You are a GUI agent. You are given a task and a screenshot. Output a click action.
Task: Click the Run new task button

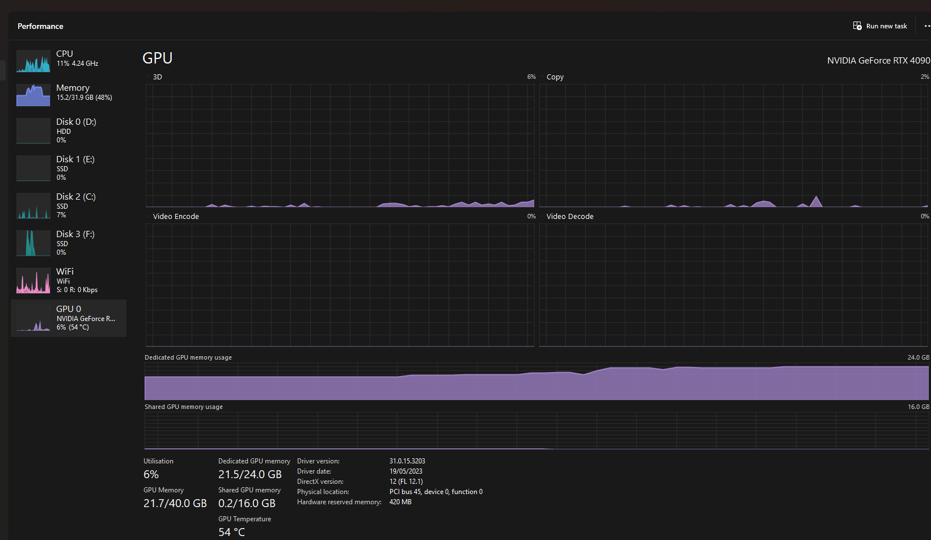(880, 26)
